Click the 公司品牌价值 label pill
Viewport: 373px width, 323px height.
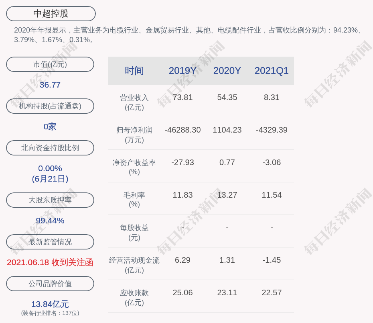(50, 284)
